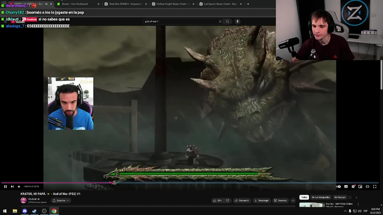Switch ESP keyboard language indicator
Screen dimensions: 383x215
pos(365,211)
